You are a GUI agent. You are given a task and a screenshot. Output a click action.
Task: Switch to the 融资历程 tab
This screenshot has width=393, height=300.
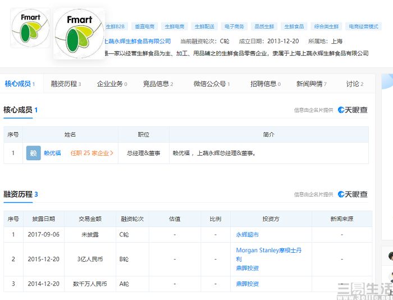point(66,84)
